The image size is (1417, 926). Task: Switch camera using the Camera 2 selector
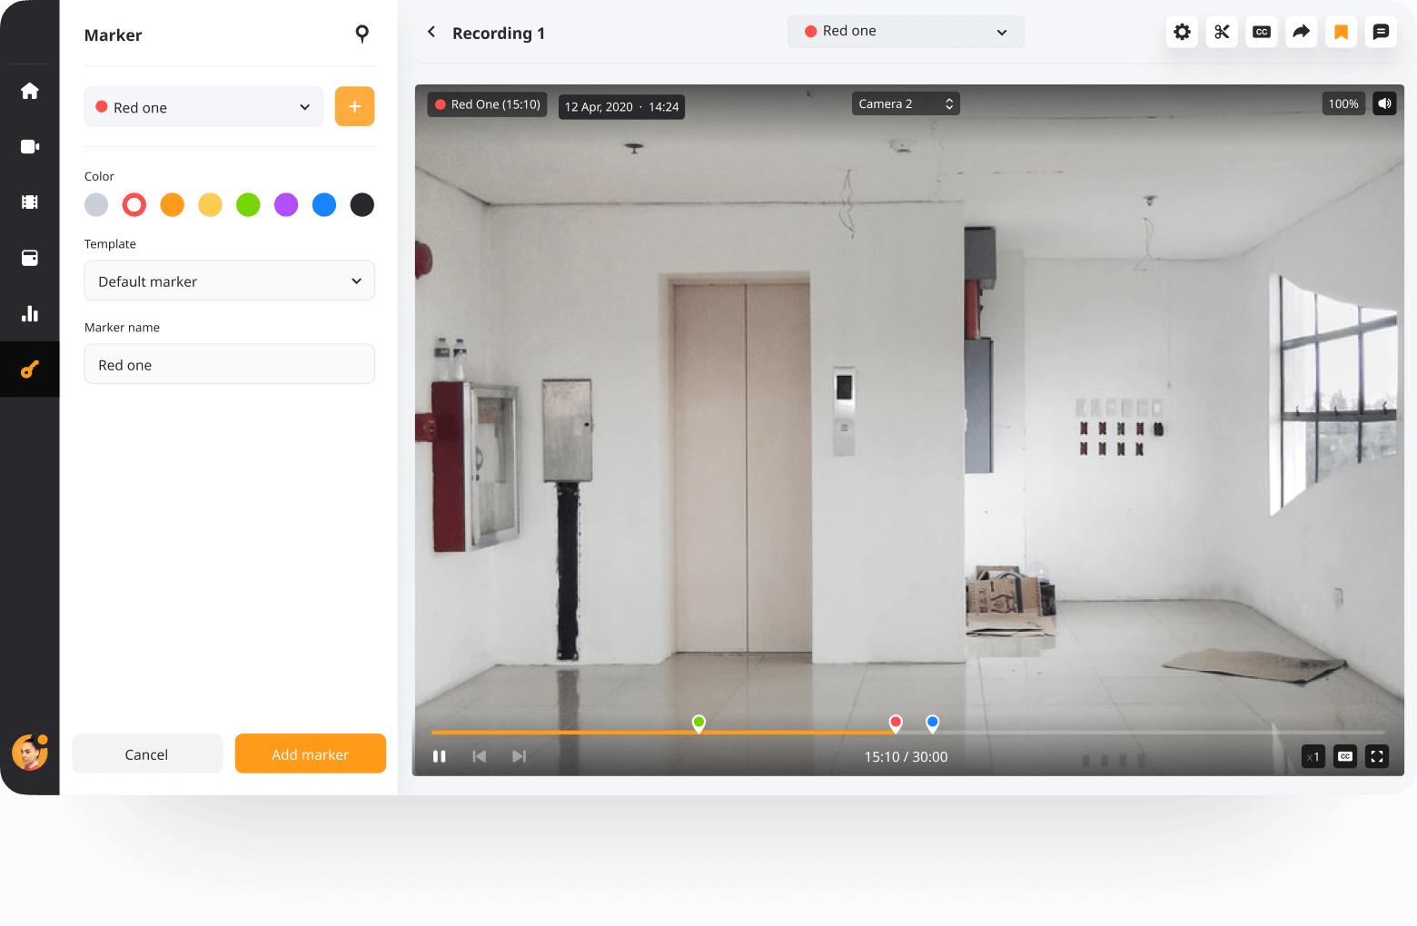tap(906, 103)
